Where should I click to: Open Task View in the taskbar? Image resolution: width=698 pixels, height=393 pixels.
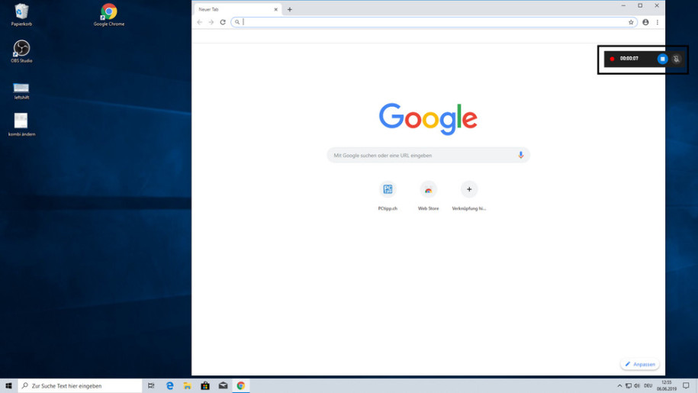pyautogui.click(x=151, y=385)
